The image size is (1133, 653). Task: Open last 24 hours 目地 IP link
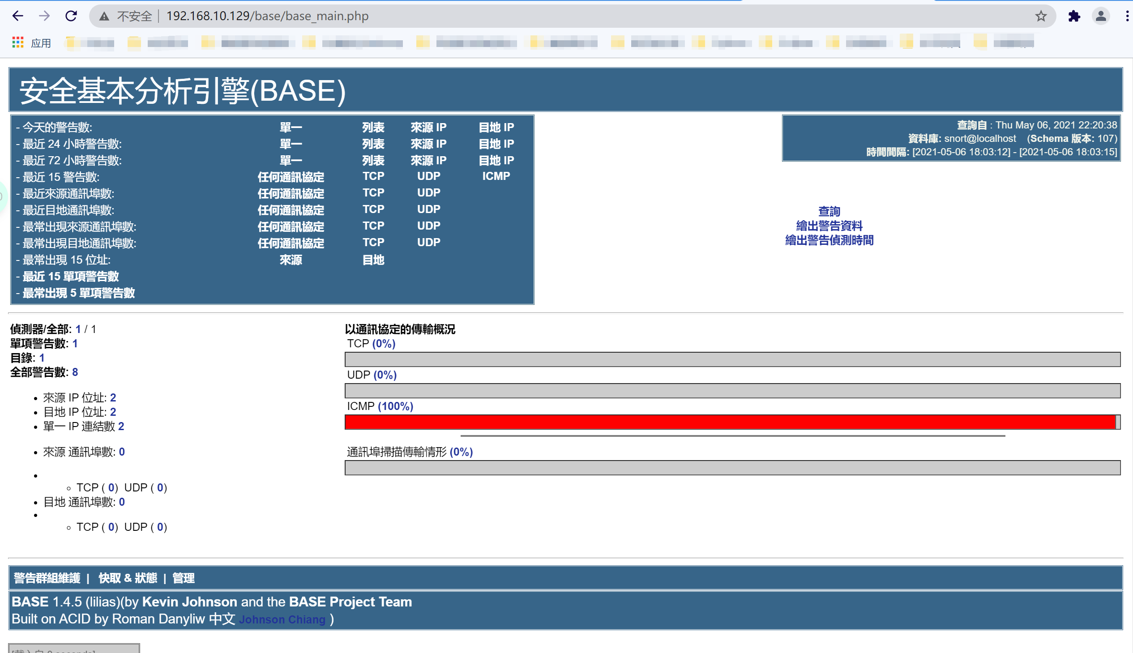click(x=496, y=144)
